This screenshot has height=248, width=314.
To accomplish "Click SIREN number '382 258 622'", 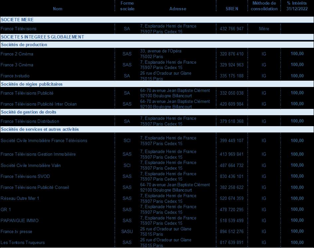I will [232, 188].
